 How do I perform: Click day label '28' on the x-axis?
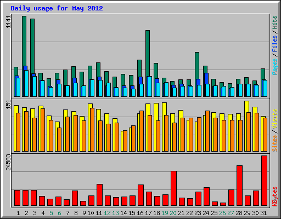(x=239, y=213)
